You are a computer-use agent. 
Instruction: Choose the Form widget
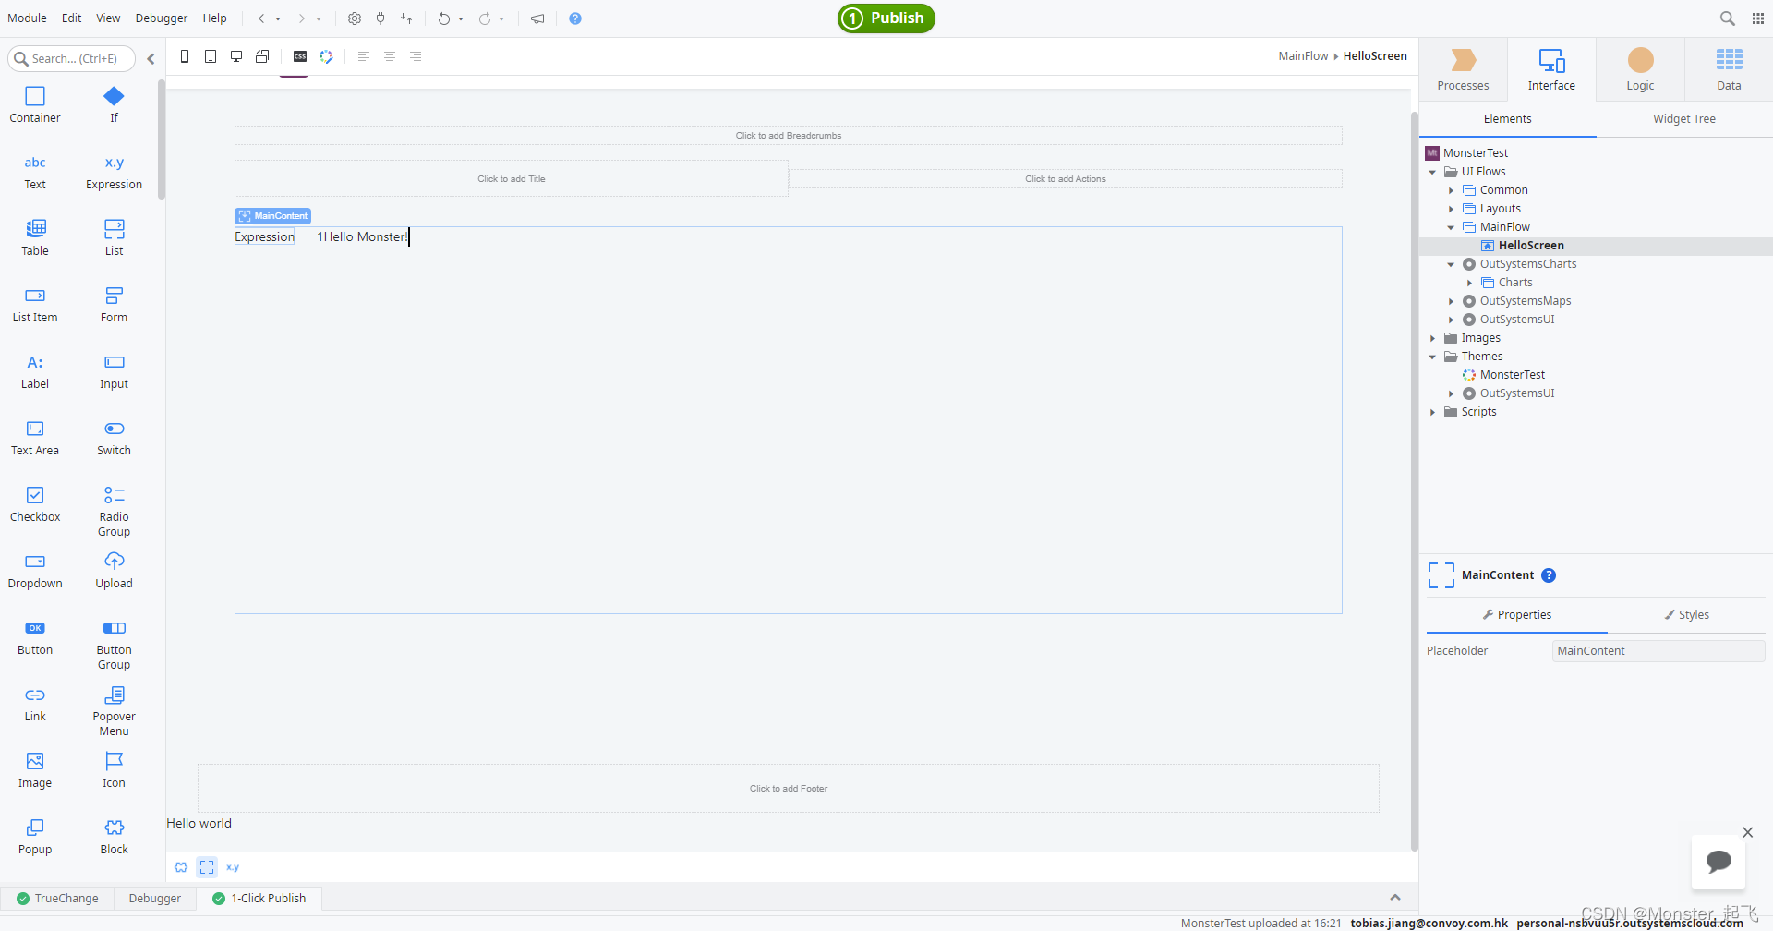coord(114,304)
